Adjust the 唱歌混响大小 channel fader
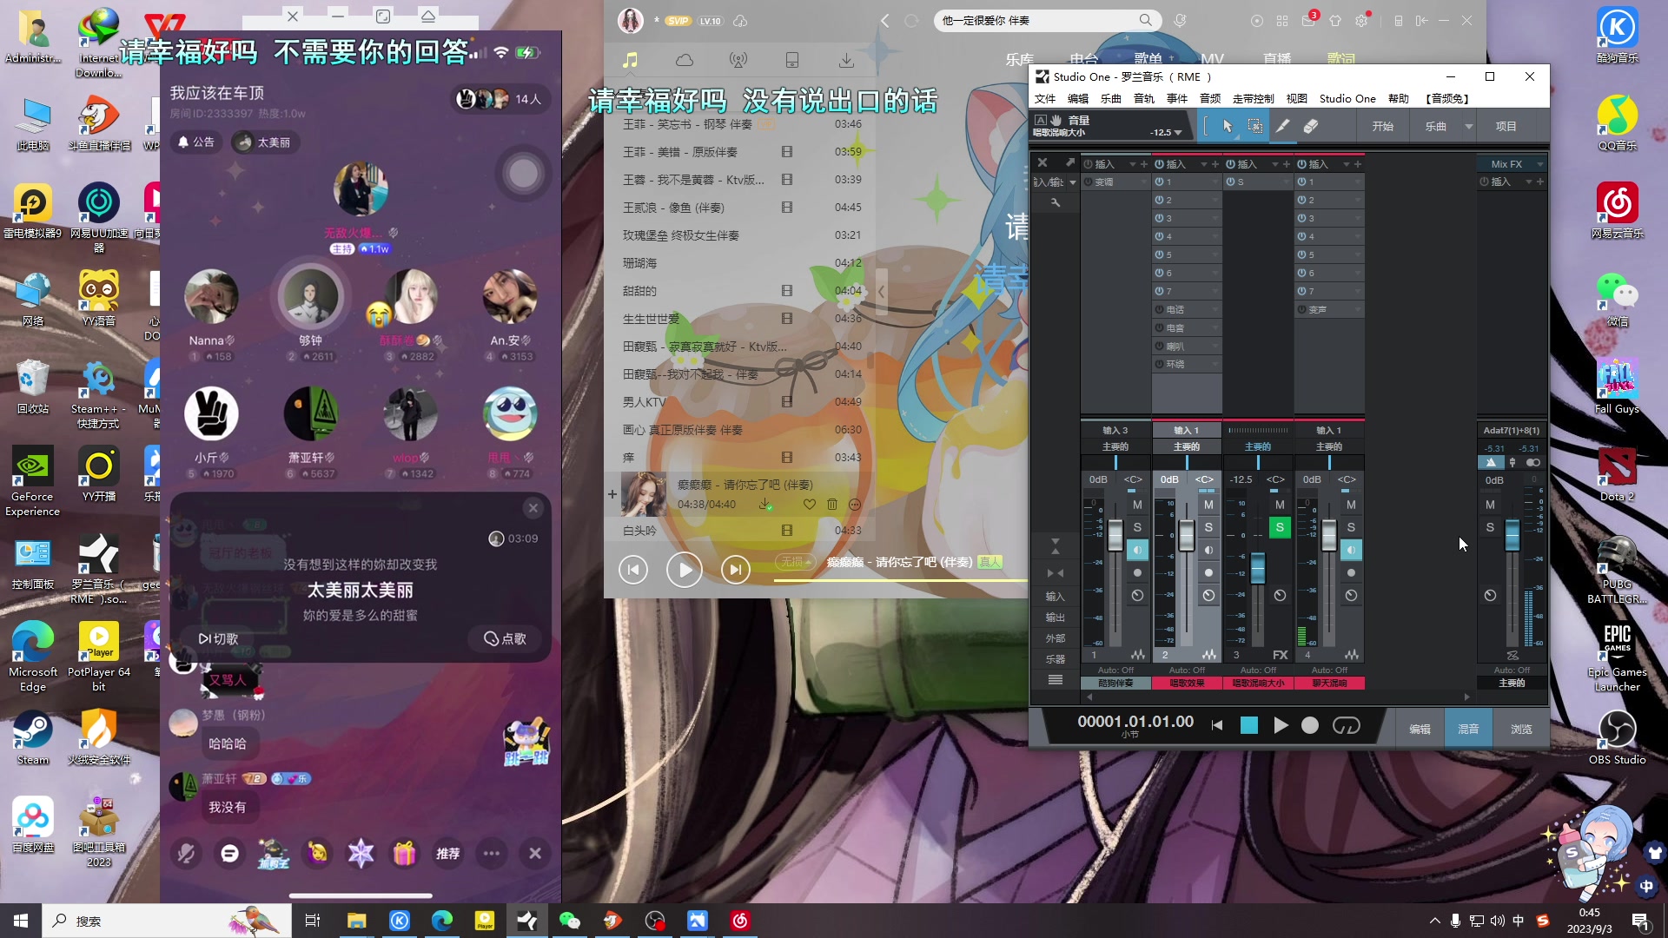 point(1257,568)
